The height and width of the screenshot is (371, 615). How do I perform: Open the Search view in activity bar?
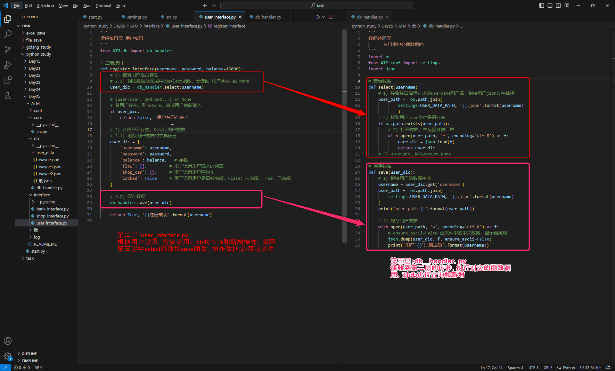[x=8, y=34]
